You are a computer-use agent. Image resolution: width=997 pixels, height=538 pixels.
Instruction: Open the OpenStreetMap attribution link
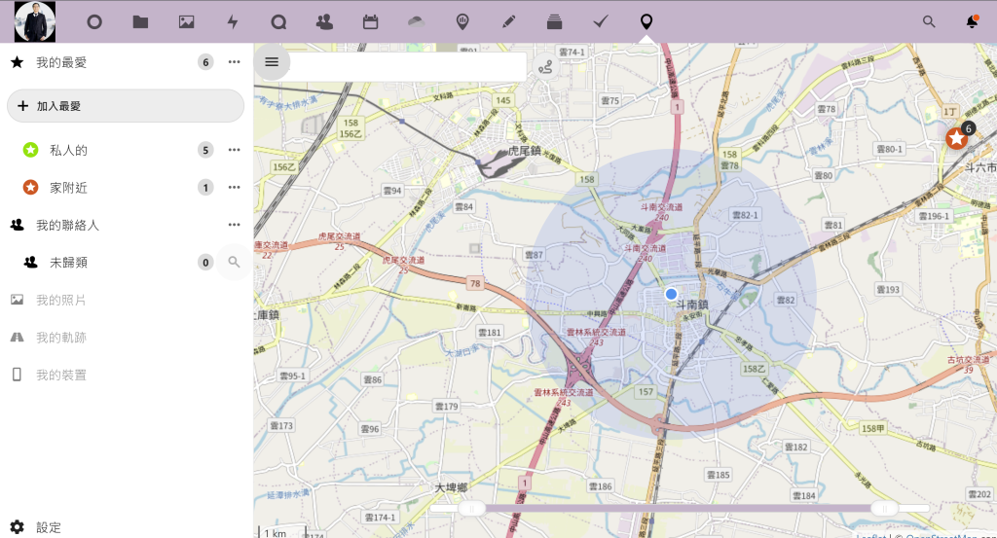point(942,536)
